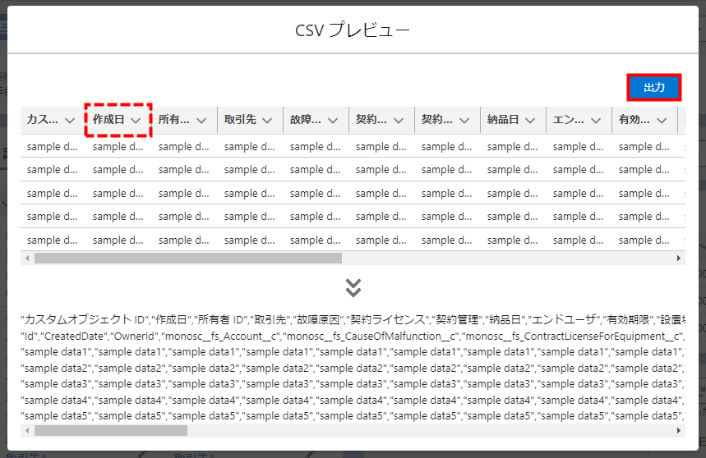Click the double down-chevron icon below table
706x458 pixels.
[353, 287]
